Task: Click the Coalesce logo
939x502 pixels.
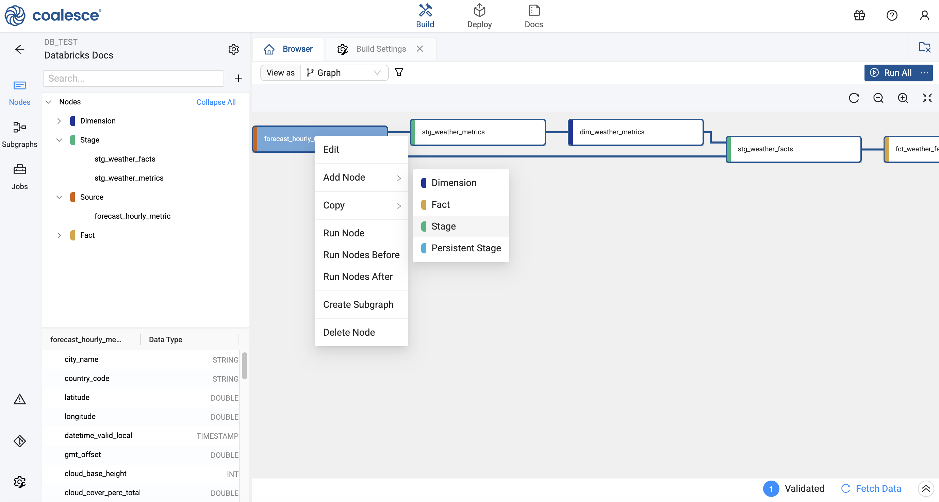Action: pos(53,15)
